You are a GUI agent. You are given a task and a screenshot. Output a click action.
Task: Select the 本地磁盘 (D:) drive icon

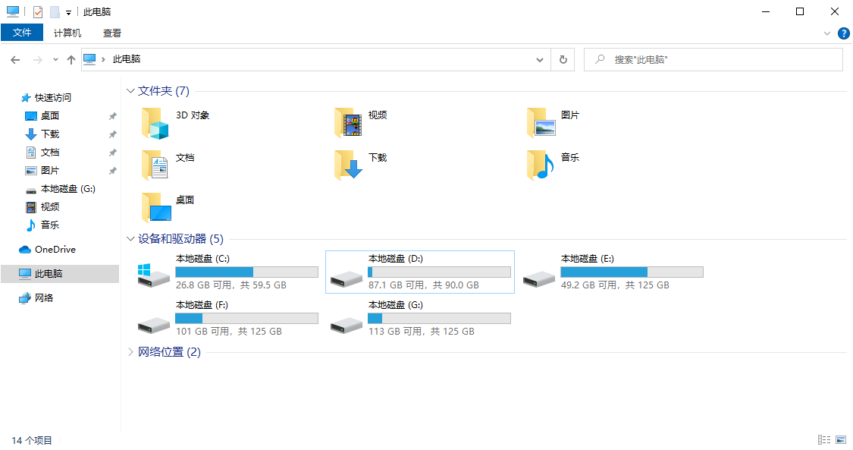tap(346, 278)
